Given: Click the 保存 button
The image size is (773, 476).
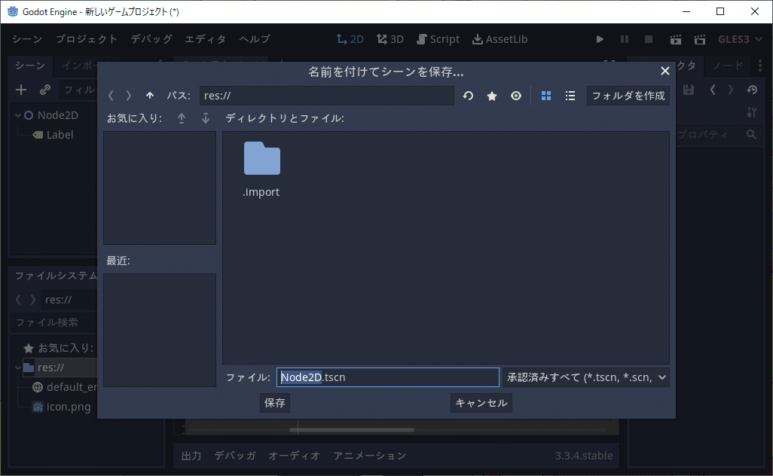Looking at the screenshot, I should click(x=274, y=403).
